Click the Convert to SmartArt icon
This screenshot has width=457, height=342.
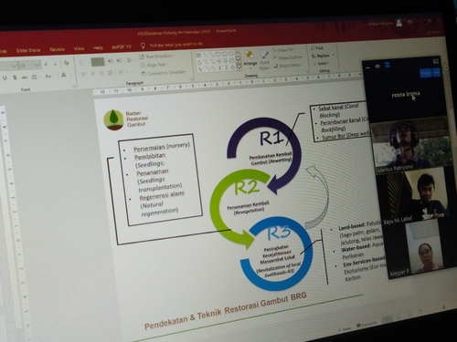(x=143, y=74)
